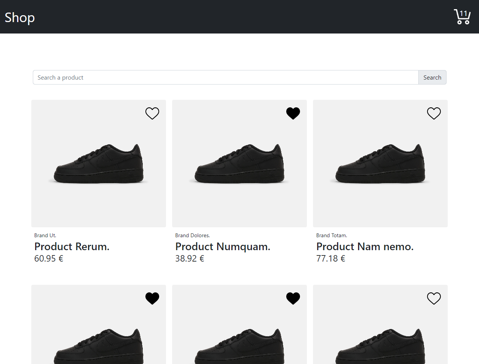Toggle the filled heart below Product Rerum's card
The width and height of the screenshot is (479, 364).
152,298
